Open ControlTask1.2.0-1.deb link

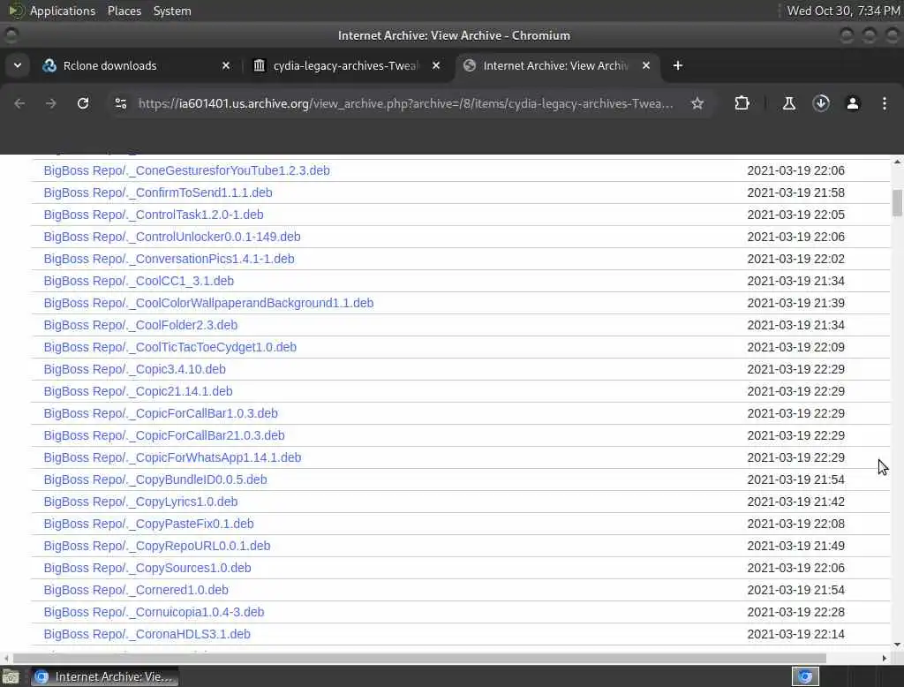[154, 215]
